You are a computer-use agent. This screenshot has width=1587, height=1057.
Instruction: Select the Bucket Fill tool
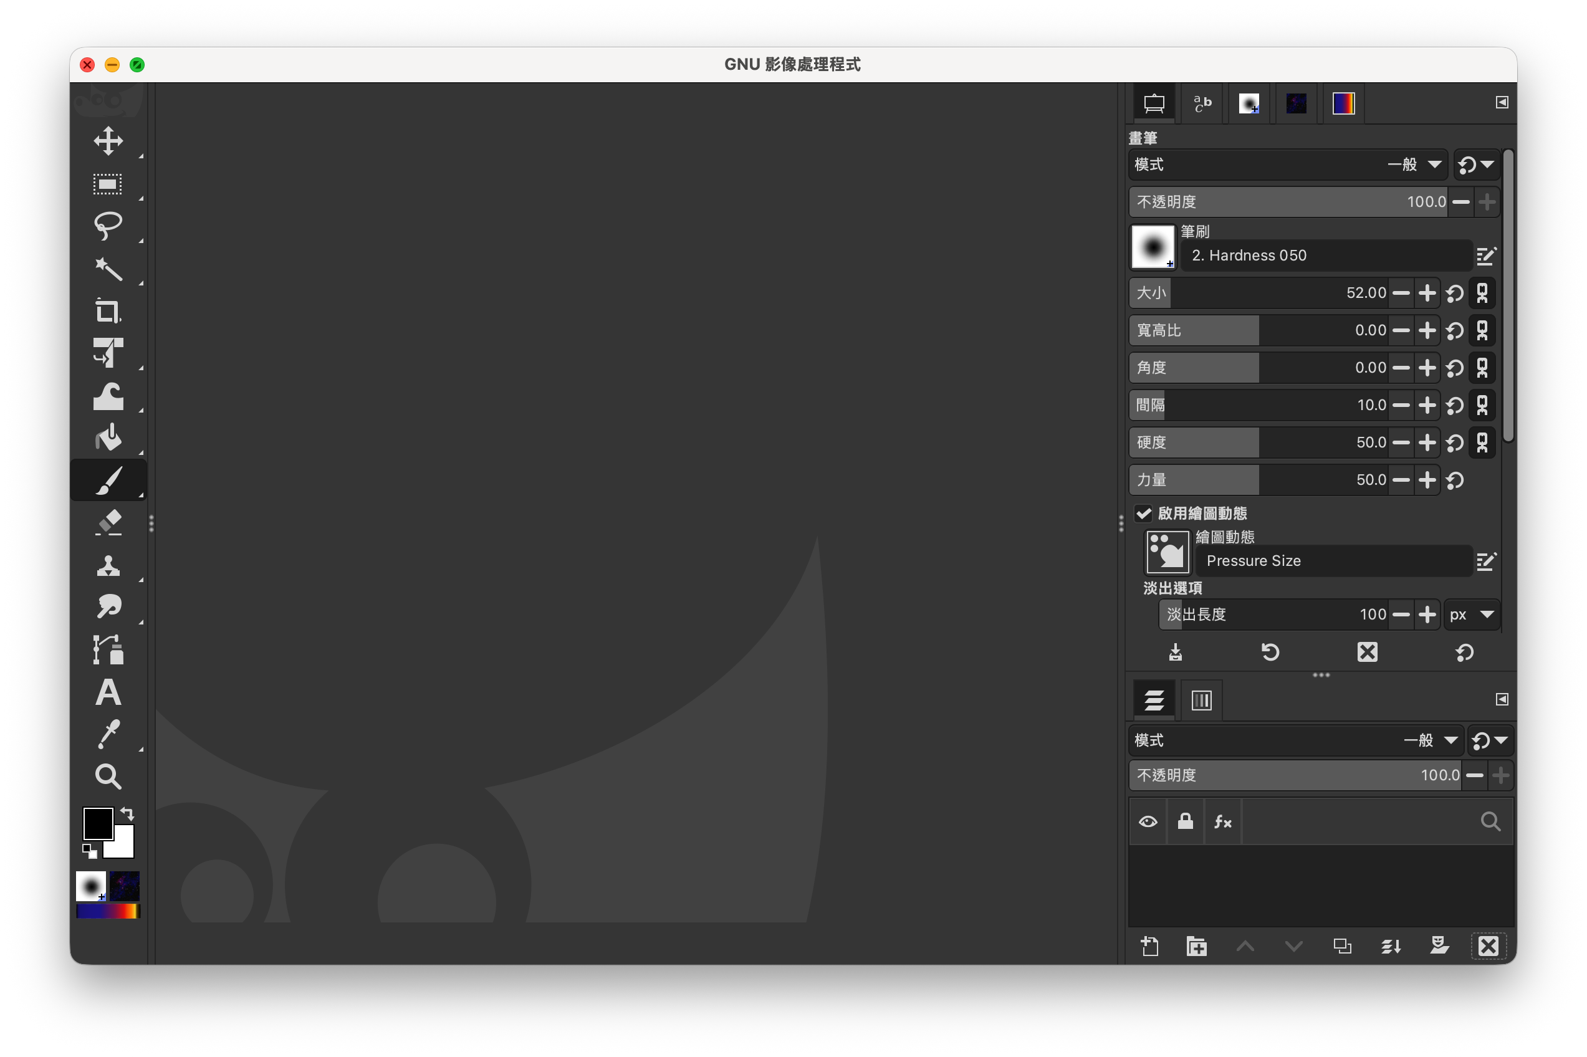[108, 438]
